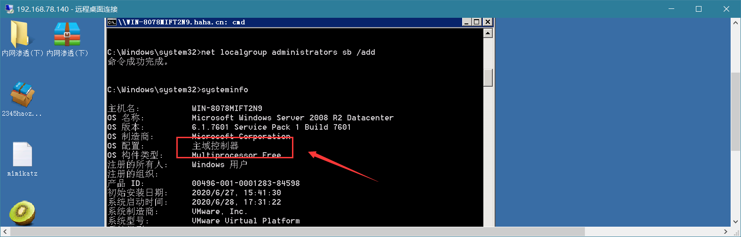Minimize the Remote Desktop Connection window

[671, 9]
